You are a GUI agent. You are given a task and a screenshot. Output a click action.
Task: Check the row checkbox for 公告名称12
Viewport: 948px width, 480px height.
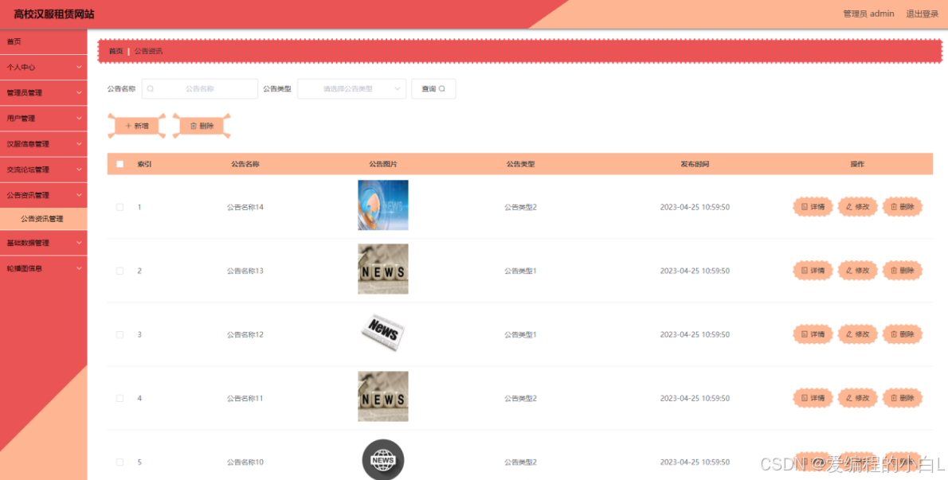tap(119, 334)
